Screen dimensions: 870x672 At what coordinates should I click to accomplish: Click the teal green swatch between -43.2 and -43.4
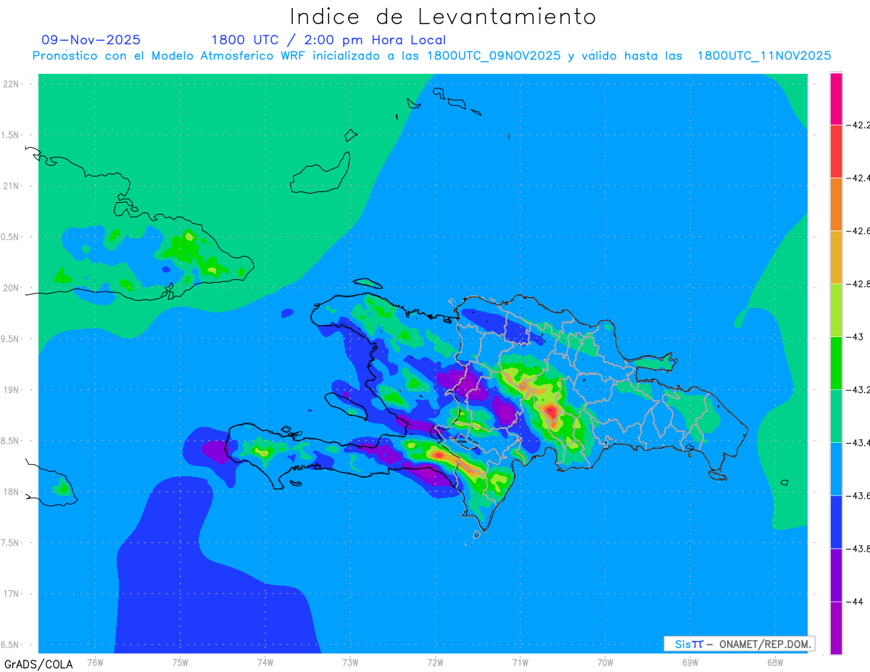[x=836, y=415]
